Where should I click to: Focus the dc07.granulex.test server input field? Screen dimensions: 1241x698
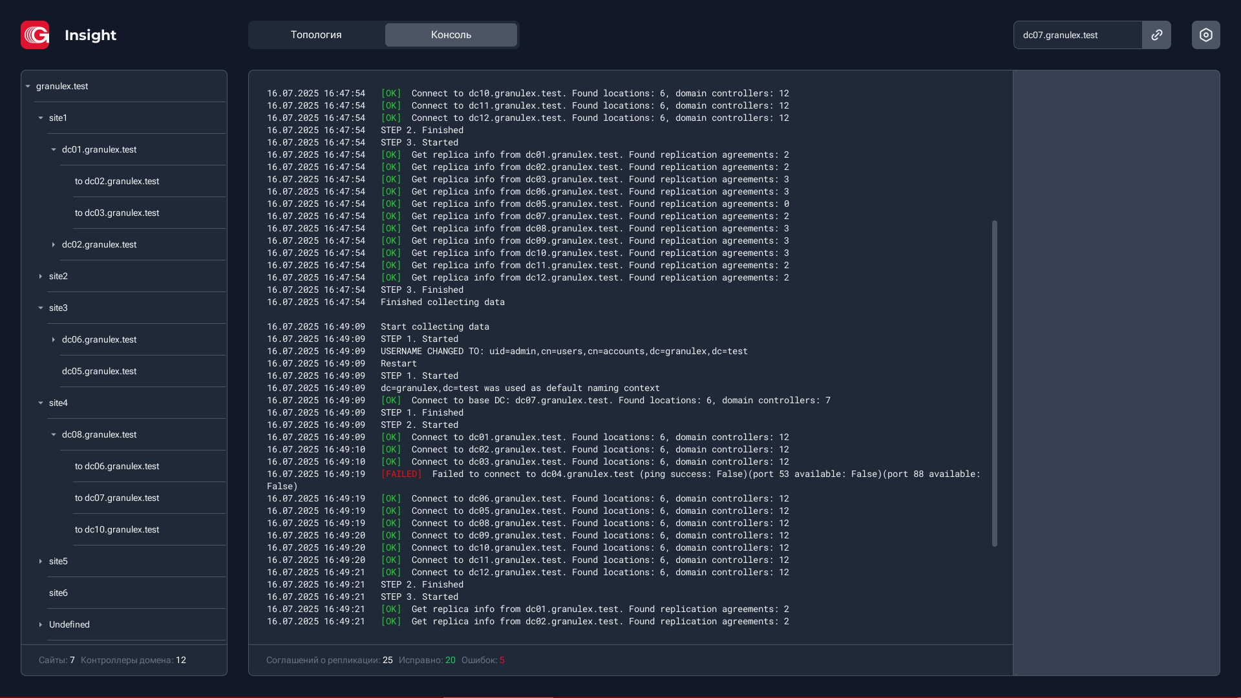coord(1077,35)
